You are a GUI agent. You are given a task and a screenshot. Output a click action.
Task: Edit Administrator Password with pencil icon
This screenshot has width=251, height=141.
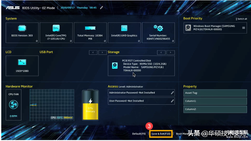[172, 93]
